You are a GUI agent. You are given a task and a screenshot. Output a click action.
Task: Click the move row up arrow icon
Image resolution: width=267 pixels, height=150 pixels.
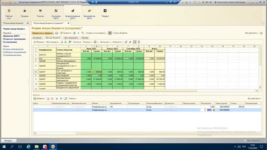tap(57, 99)
